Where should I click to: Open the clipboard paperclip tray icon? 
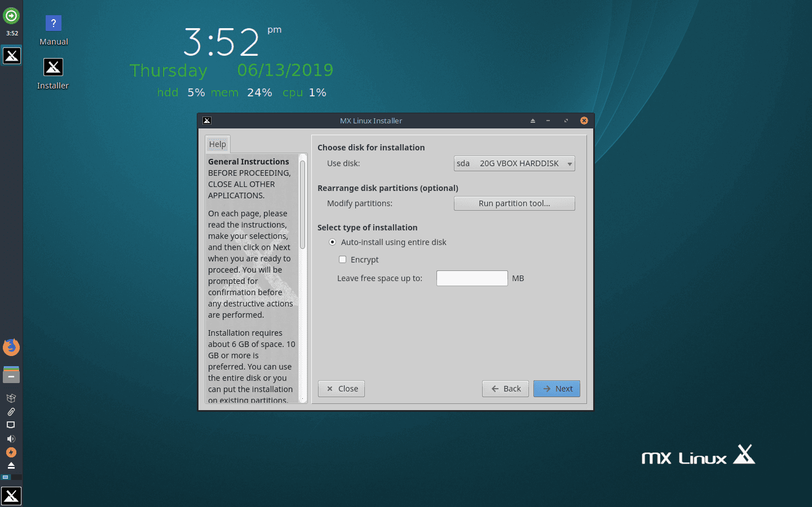(x=11, y=411)
